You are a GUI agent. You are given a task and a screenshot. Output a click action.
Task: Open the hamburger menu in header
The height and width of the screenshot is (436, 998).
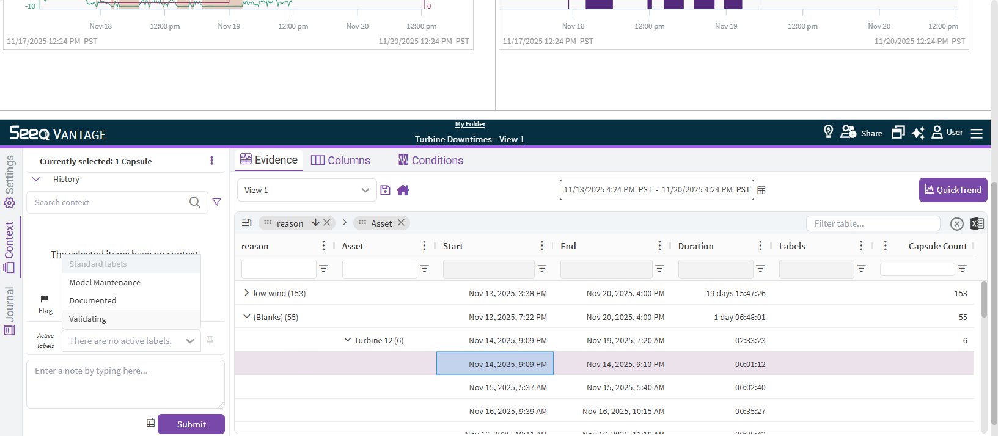click(x=977, y=133)
